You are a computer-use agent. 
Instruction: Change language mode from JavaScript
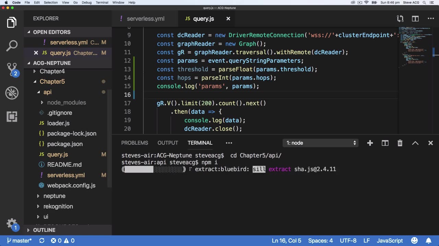(x=390, y=241)
